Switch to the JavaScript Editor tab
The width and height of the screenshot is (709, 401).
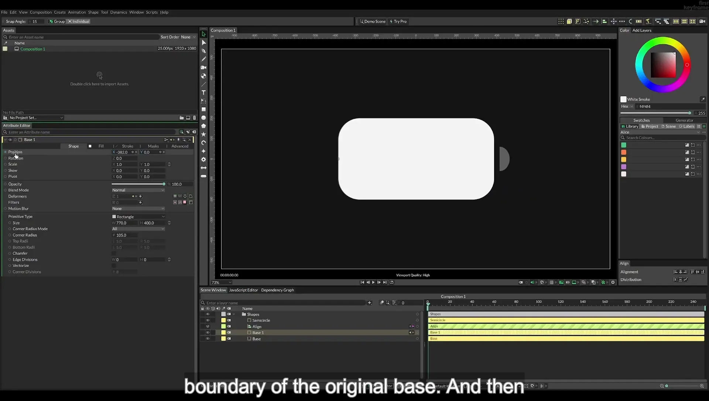coord(243,290)
